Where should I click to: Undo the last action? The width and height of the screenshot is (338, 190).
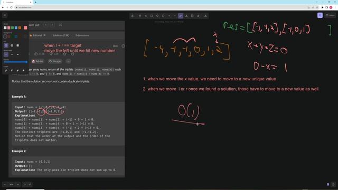coord(25,184)
